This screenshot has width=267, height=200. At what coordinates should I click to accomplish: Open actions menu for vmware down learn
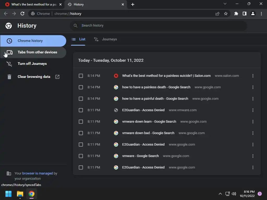(253, 122)
